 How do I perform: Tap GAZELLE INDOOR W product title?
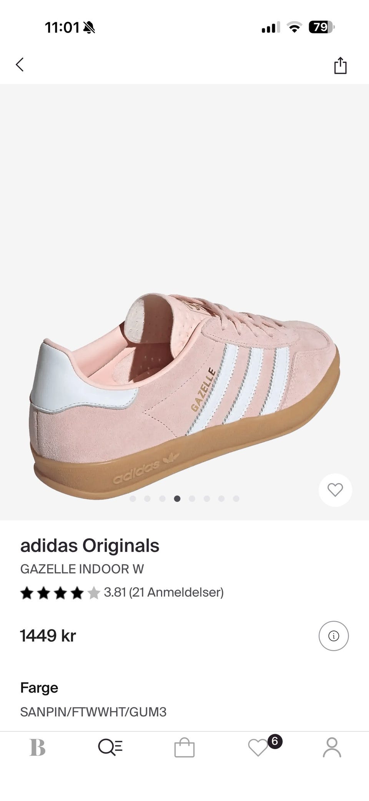pos(82,569)
